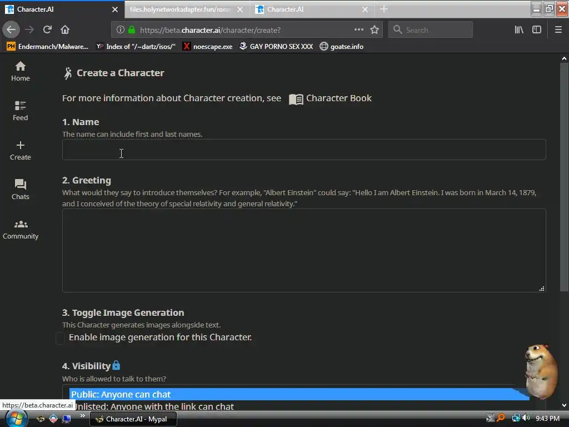Image resolution: width=569 pixels, height=427 pixels.
Task: Click the scroll down arrow of page
Action: 564,405
